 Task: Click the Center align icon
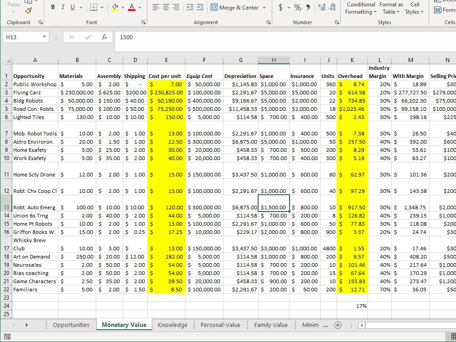[166, 7]
